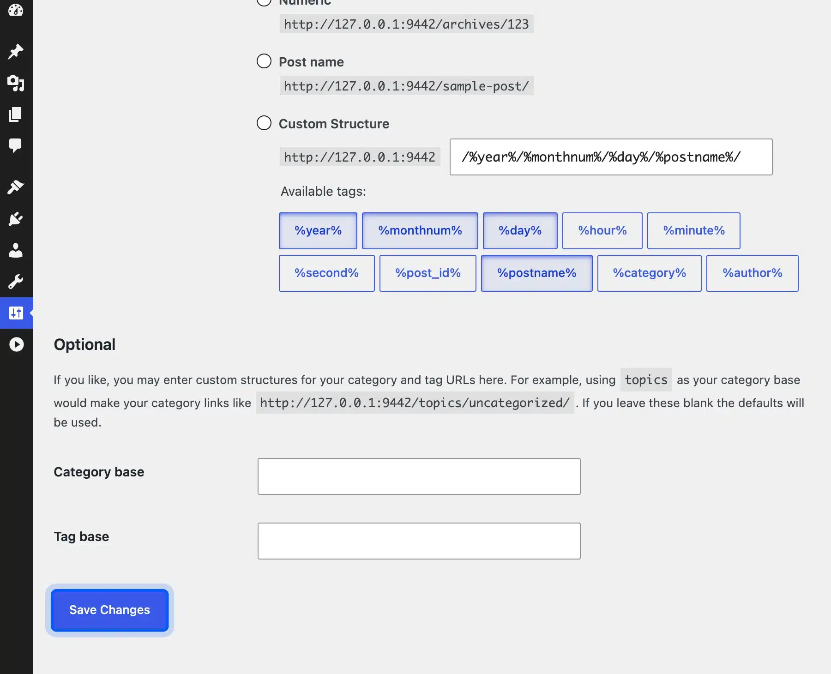Open the Plugins plug icon
Screen dimensions: 831x674
(x=16, y=219)
